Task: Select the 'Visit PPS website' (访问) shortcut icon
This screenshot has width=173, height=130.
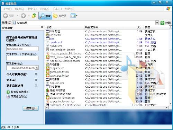Action: (x=48, y=94)
